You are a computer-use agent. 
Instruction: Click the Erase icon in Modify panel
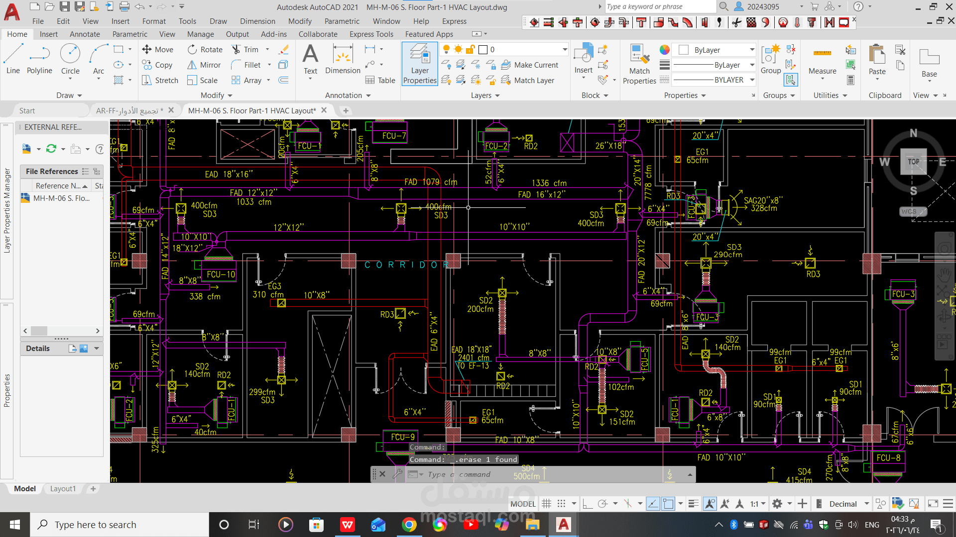pyautogui.click(x=283, y=49)
